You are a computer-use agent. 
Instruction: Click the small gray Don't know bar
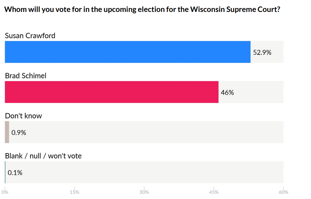(x=7, y=132)
